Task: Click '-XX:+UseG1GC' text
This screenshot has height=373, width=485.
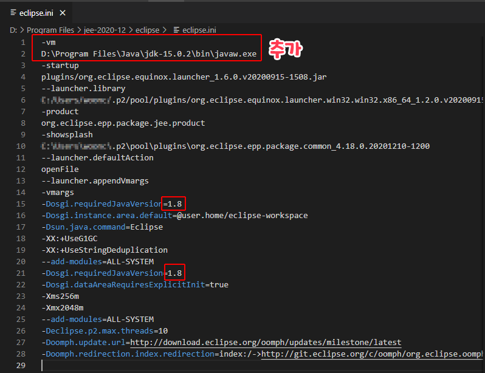Action: tap(69, 239)
